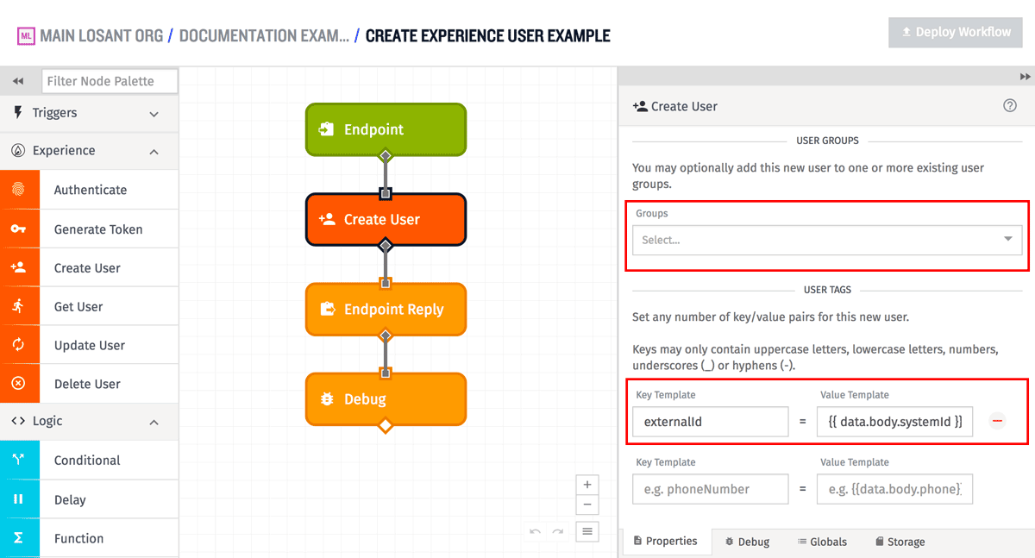The image size is (1035, 558).
Task: Open the canvas options hamburger menu
Action: click(587, 531)
